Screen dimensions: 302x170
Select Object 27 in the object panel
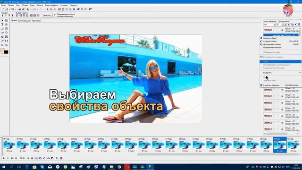281,123
